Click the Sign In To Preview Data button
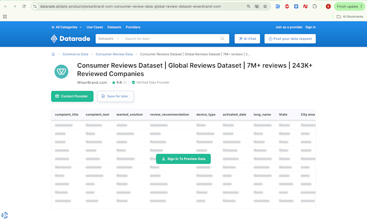This screenshot has width=367, height=220. [183, 159]
